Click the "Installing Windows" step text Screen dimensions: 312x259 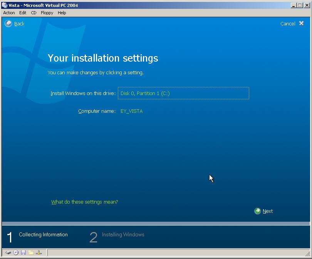[123, 234]
